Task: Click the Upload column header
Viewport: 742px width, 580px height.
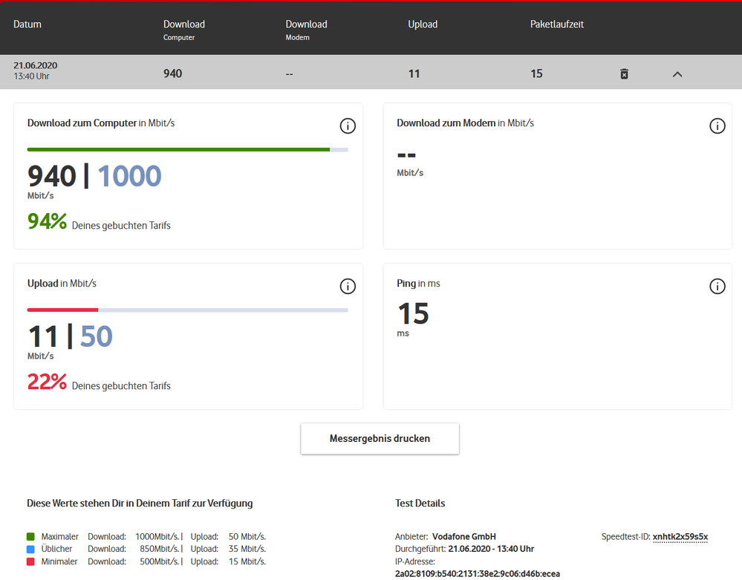Action: click(x=423, y=25)
